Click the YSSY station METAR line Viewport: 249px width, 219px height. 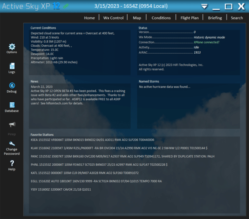tap(61, 189)
